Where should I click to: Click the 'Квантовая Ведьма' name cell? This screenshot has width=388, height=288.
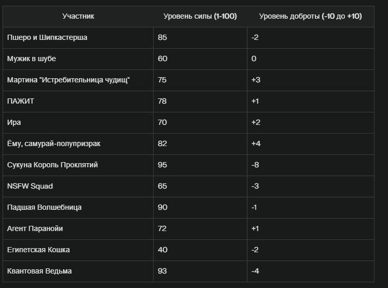[x=78, y=271]
